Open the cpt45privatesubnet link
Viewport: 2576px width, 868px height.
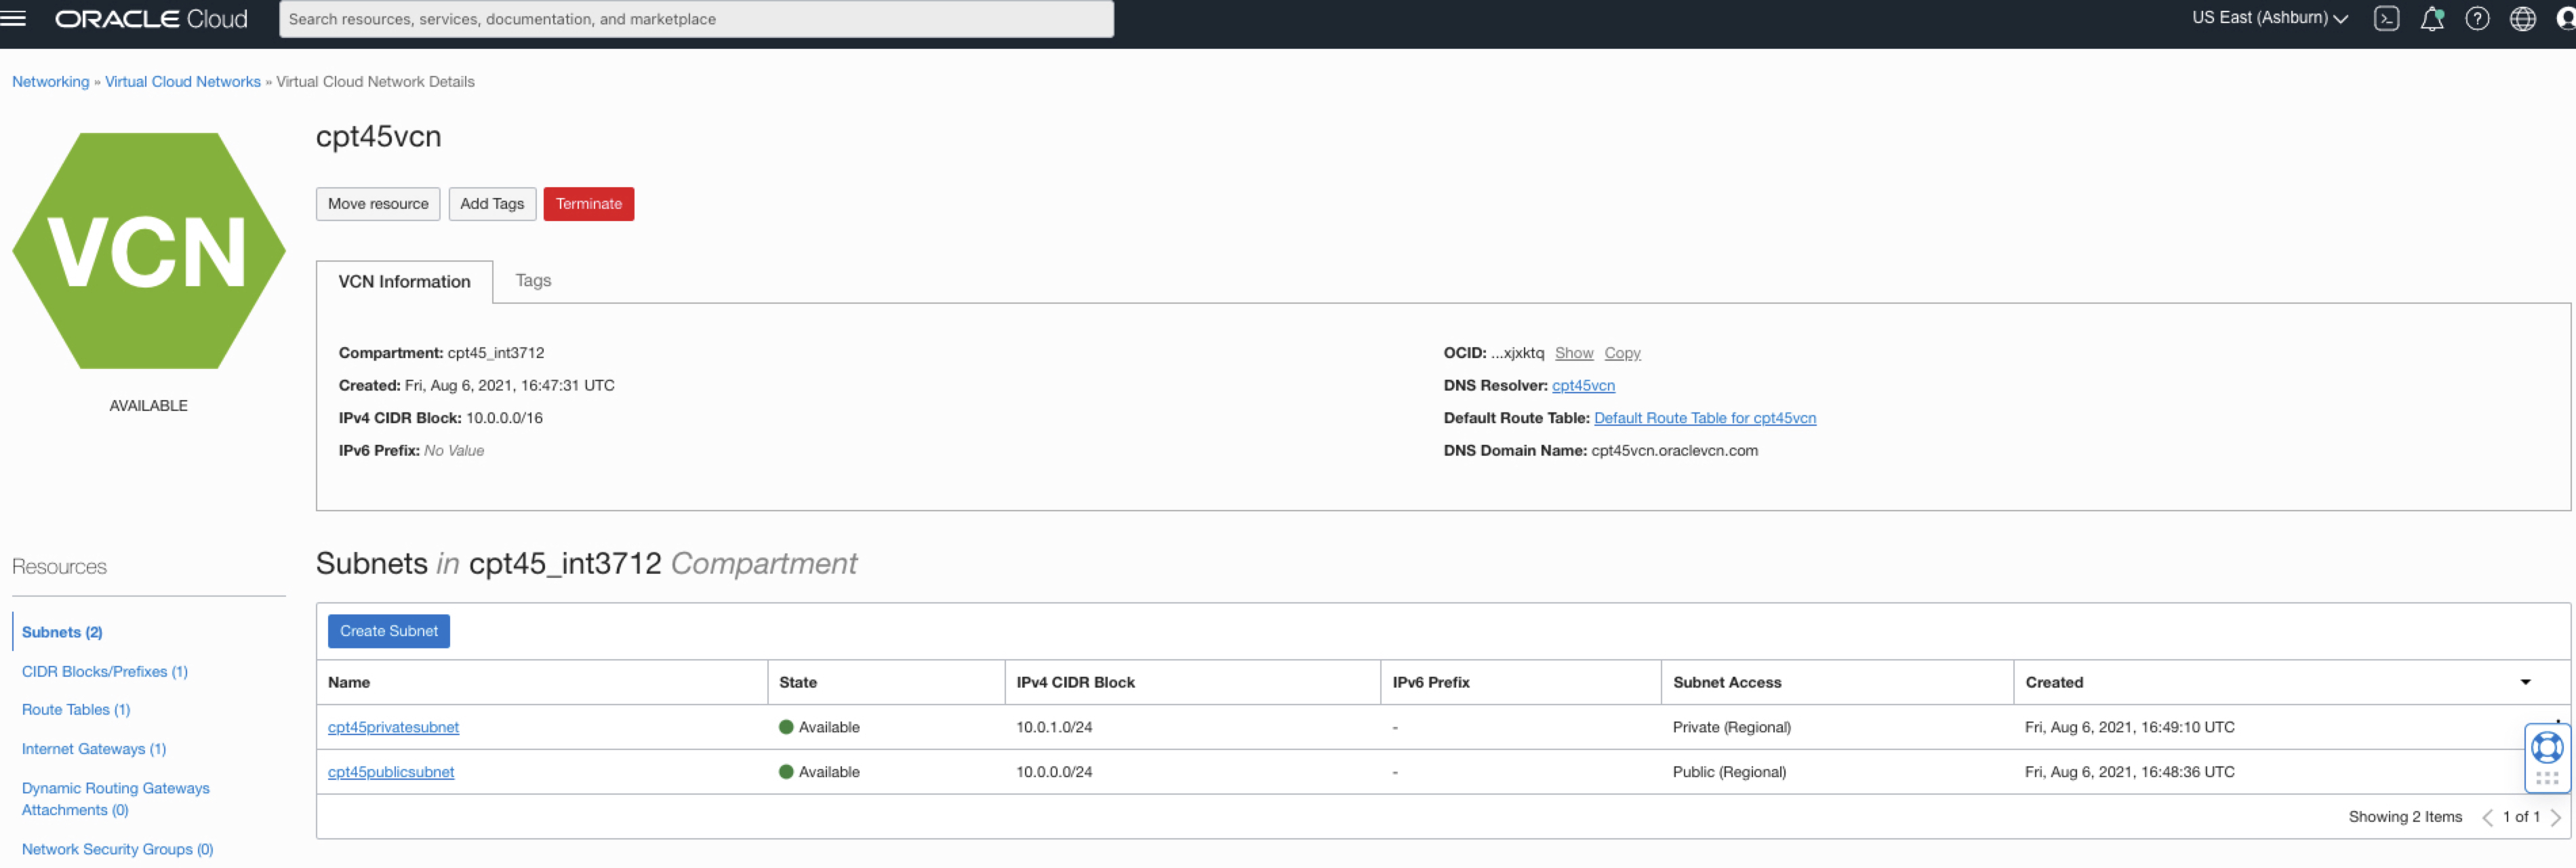[393, 727]
